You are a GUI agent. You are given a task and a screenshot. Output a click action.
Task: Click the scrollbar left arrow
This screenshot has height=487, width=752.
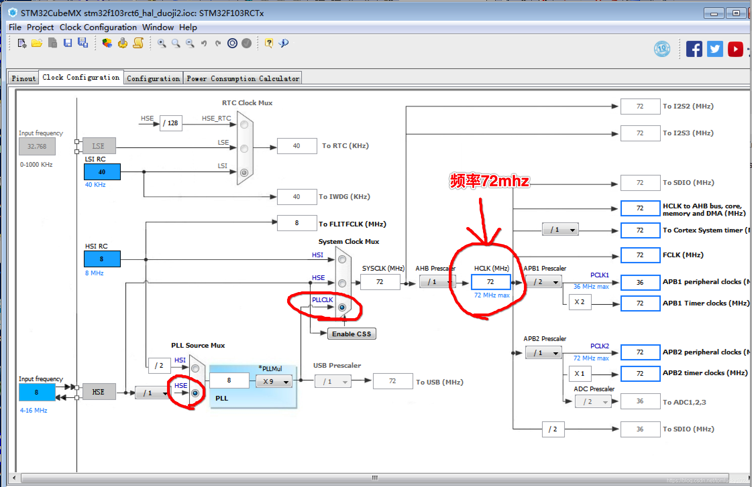click(14, 478)
